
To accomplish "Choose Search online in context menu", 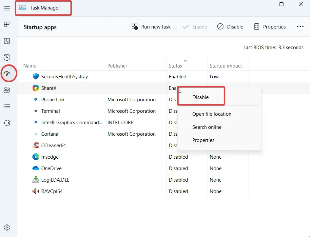I will click(207, 127).
